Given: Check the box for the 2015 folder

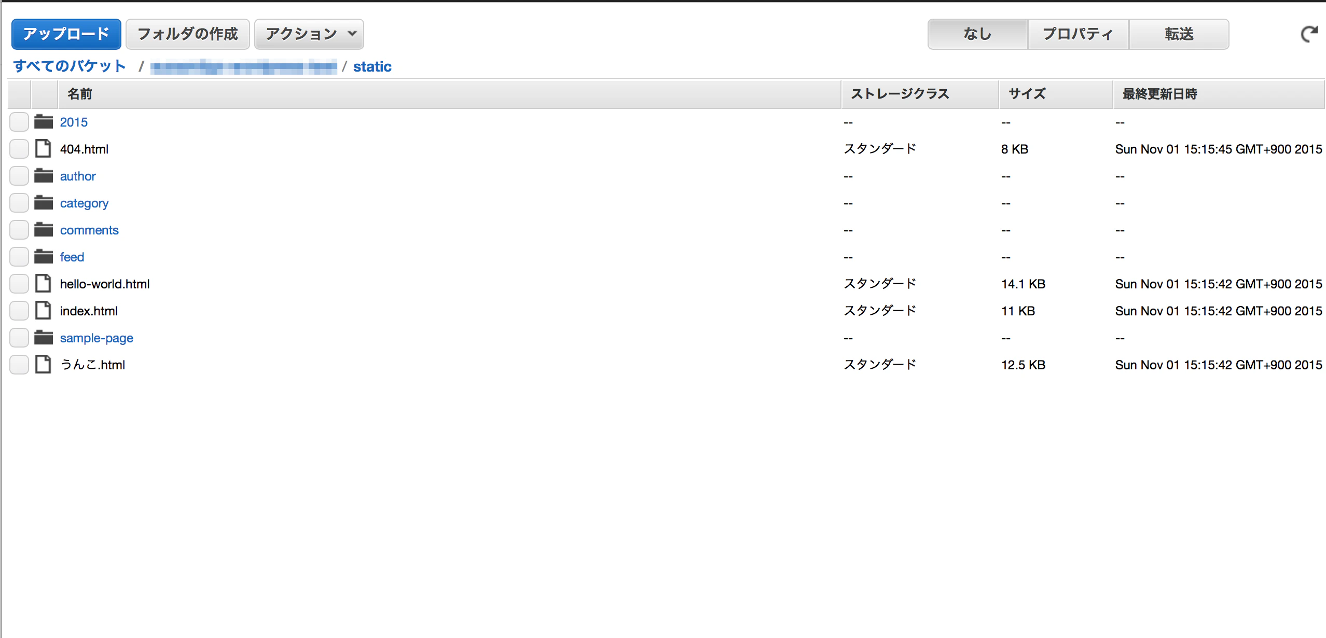Looking at the screenshot, I should tap(19, 122).
